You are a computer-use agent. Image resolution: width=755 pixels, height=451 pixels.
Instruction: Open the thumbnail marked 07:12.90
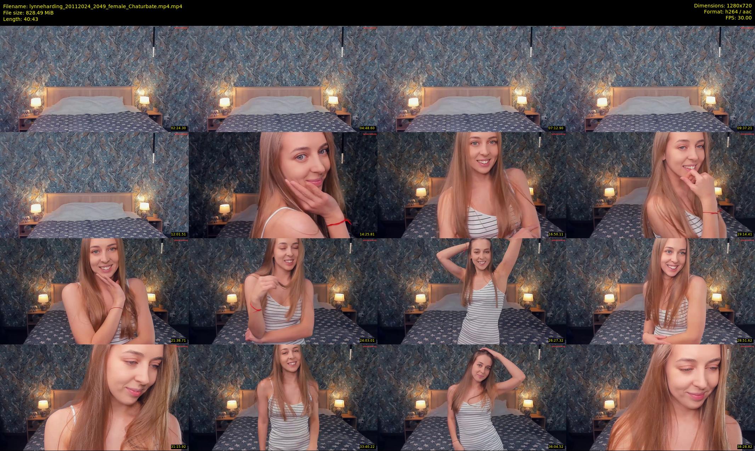pyautogui.click(x=472, y=79)
